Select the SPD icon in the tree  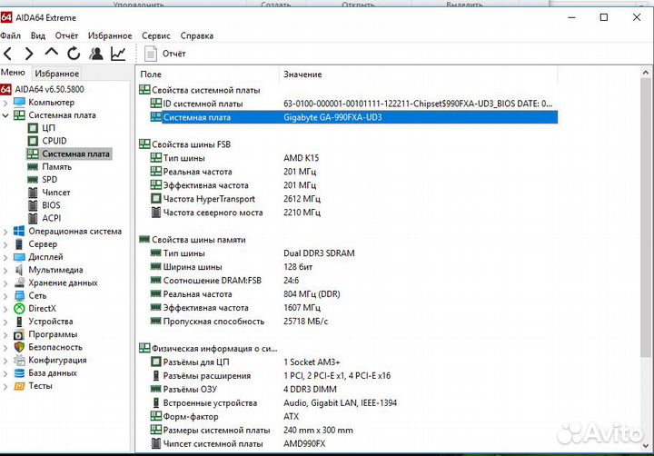point(33,180)
